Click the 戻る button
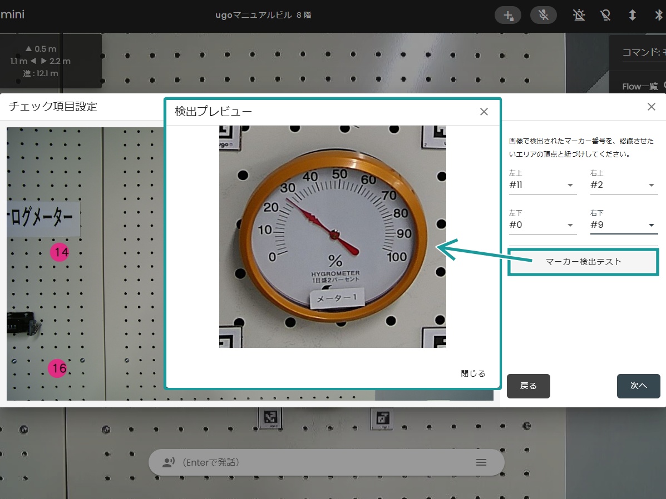The image size is (666, 499). [529, 386]
